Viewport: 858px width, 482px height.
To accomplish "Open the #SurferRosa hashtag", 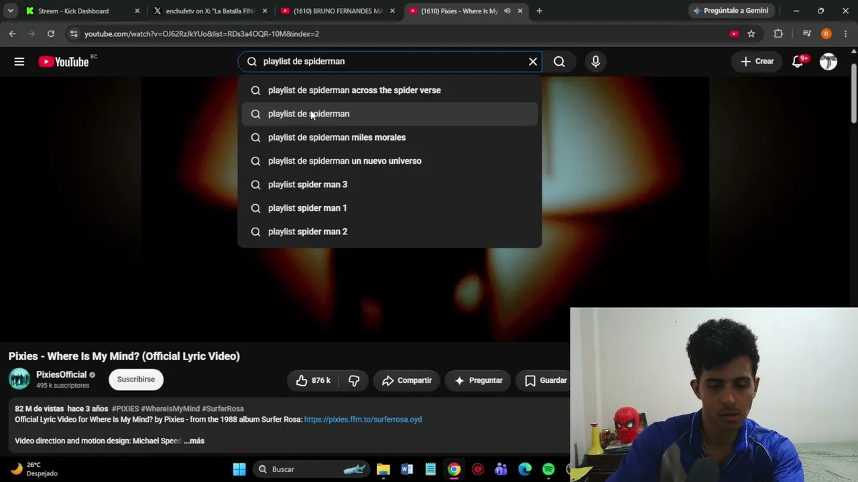I will click(x=223, y=409).
